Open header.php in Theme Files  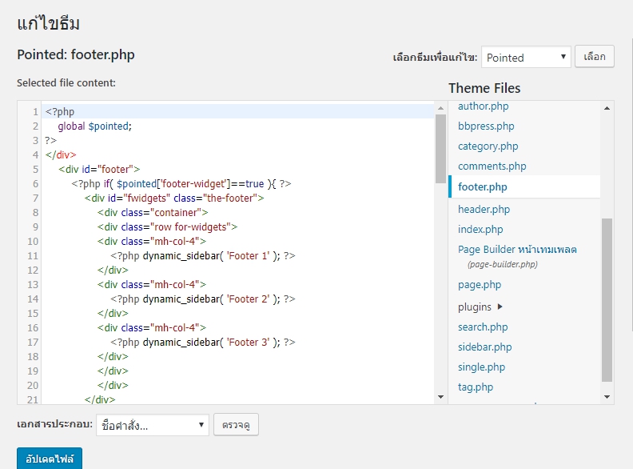[484, 210]
